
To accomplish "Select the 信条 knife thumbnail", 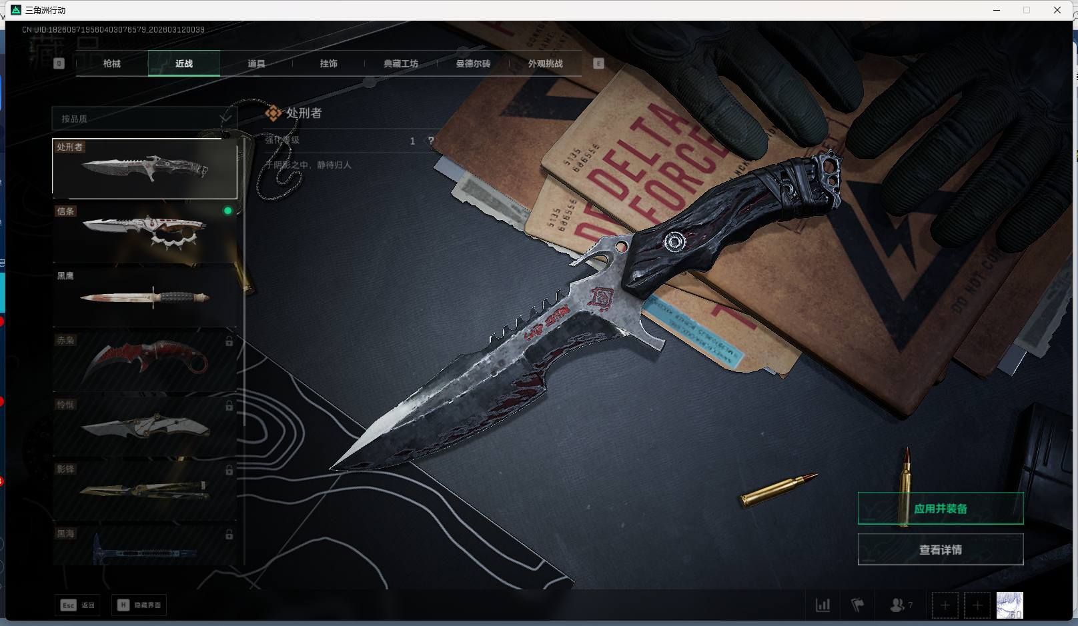I will (x=145, y=233).
